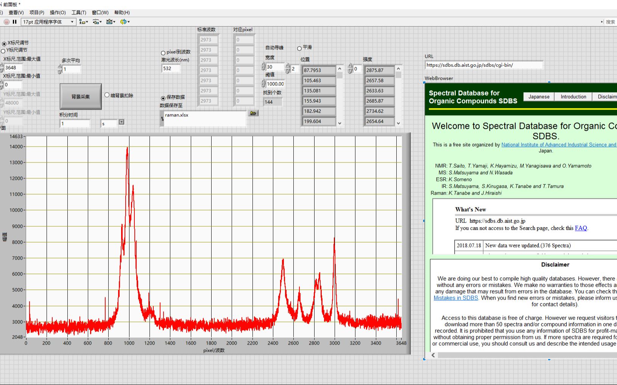Viewport: 617px width, 385px height.
Task: Open the 工具(T) menu
Action: 79,12
